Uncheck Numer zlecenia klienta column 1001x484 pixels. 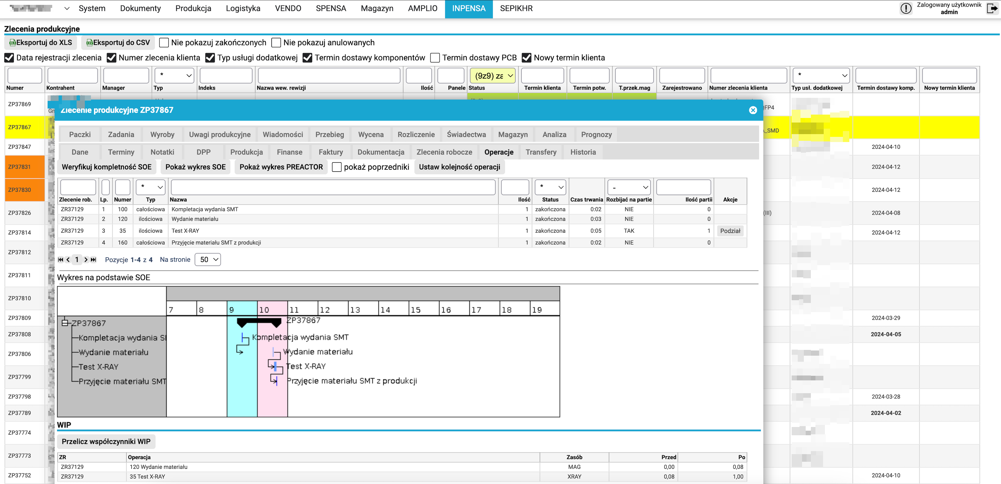pyautogui.click(x=111, y=58)
